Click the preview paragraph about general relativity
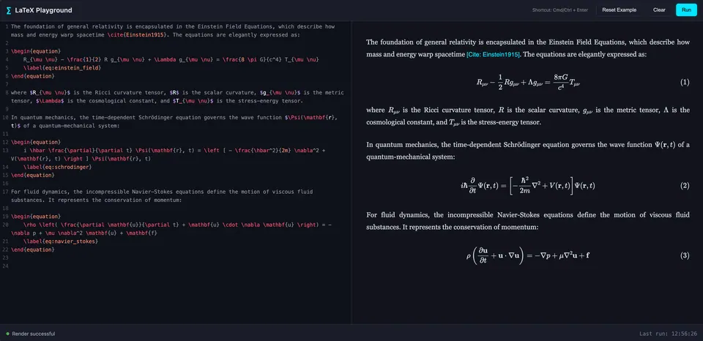The height and width of the screenshot is (341, 703). [528, 48]
